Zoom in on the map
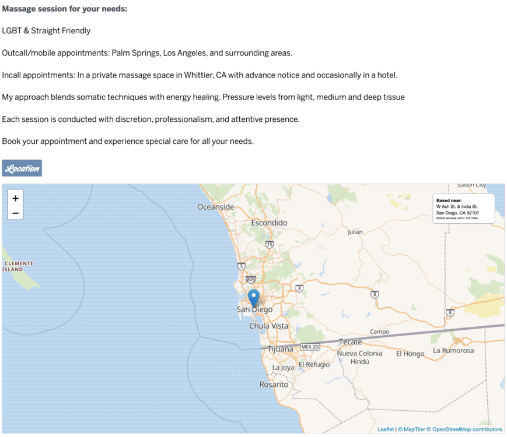The image size is (507, 437). click(x=15, y=198)
